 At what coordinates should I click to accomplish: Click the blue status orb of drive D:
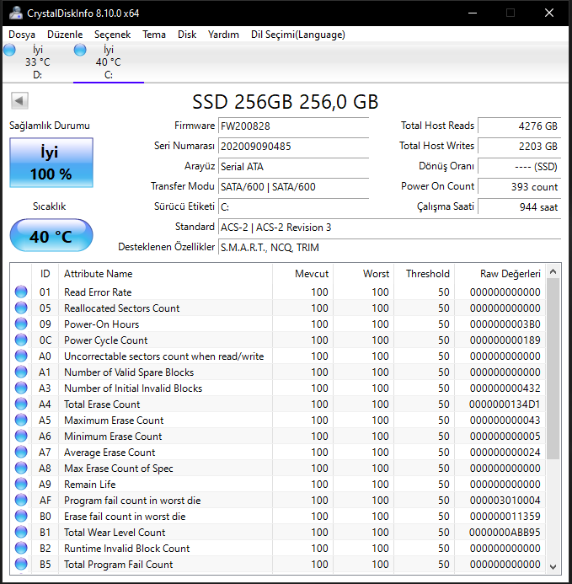point(9,50)
